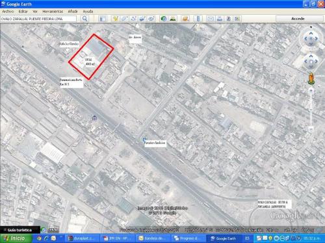Click the magnifying glass search button
Viewport: 325px width, 243px height.
(x=84, y=19)
